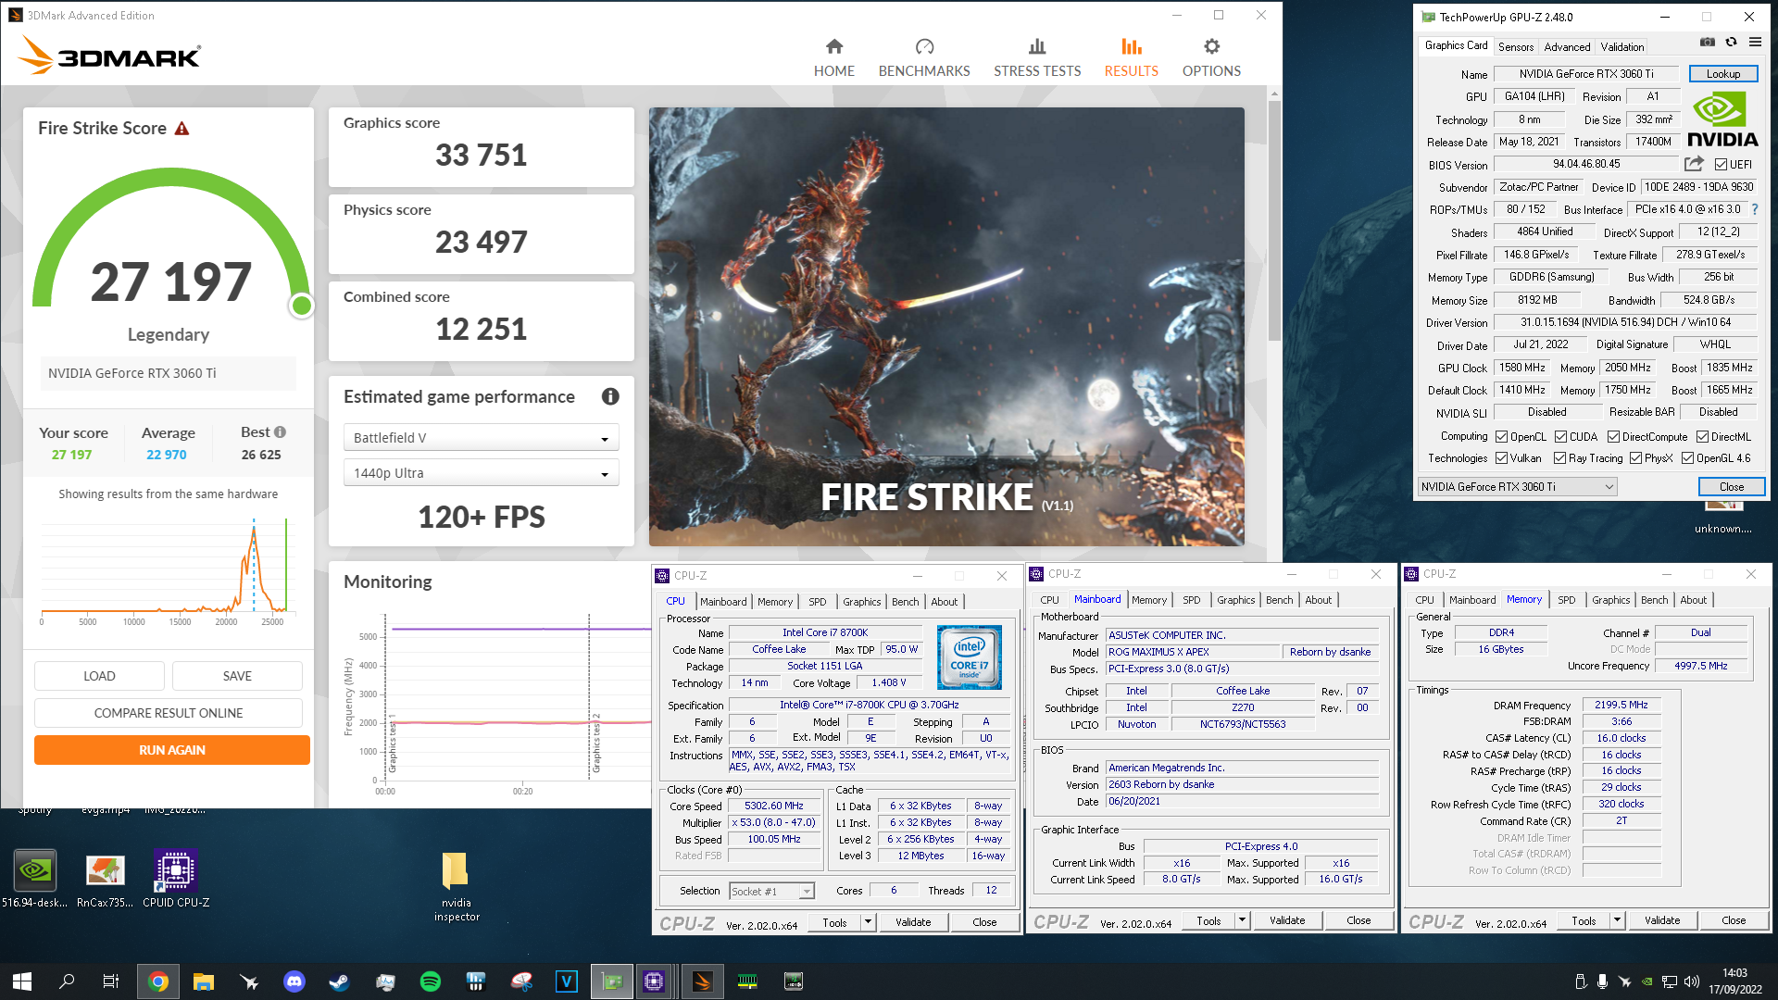Screen dimensions: 1778x1000
Task: Open Discord from the taskbar
Action: (294, 981)
